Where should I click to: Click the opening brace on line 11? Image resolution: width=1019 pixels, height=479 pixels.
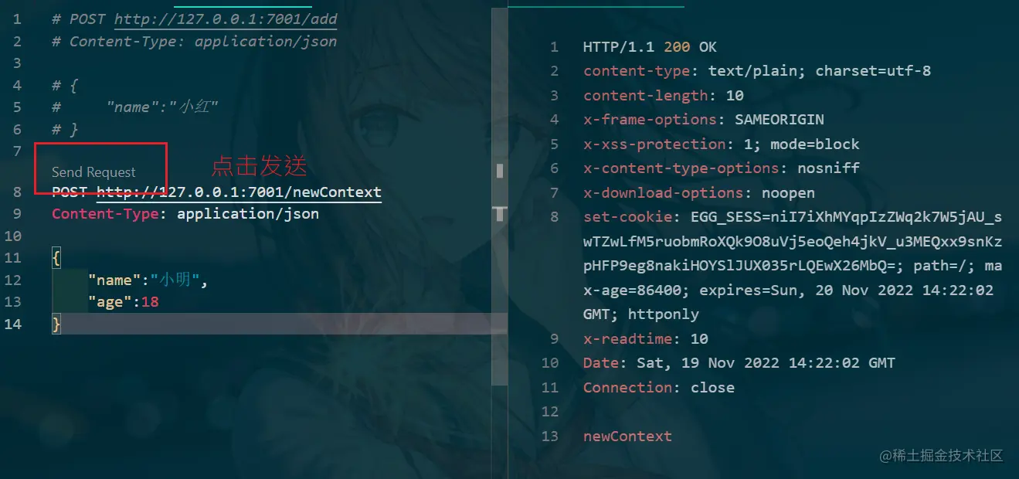tap(56, 259)
